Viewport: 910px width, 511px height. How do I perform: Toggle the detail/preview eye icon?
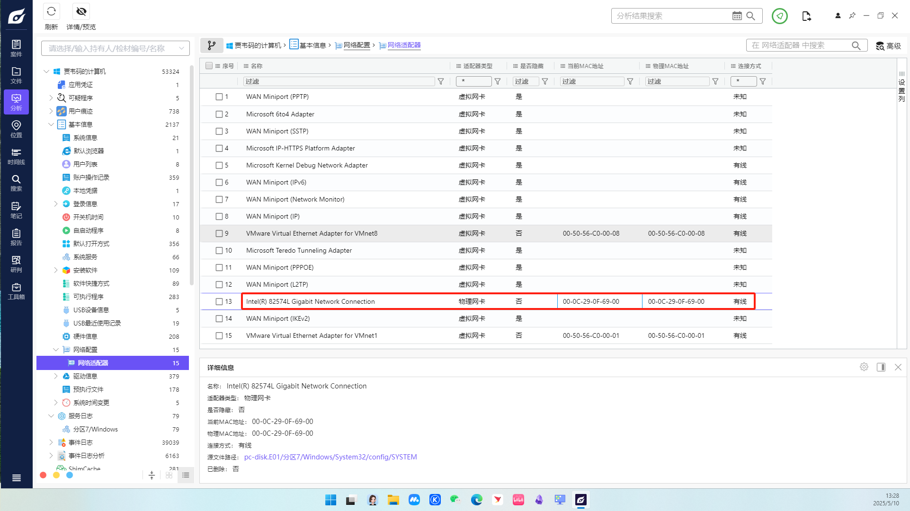81,11
